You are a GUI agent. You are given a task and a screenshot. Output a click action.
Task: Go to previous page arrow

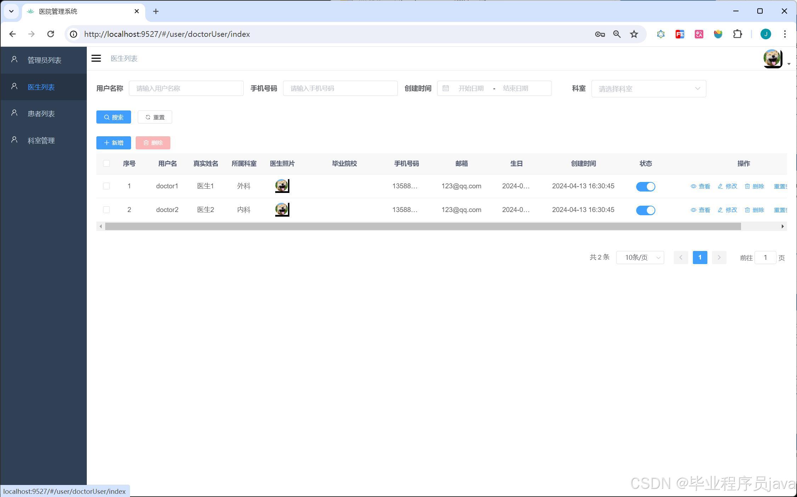pyautogui.click(x=680, y=257)
